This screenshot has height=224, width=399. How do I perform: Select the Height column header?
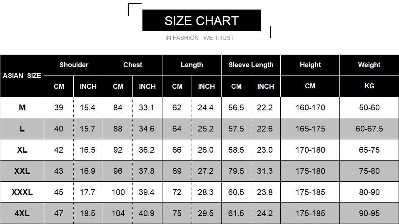click(x=310, y=65)
